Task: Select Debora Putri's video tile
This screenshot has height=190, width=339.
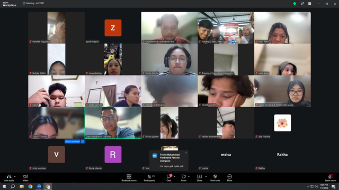Action: [x=113, y=91]
